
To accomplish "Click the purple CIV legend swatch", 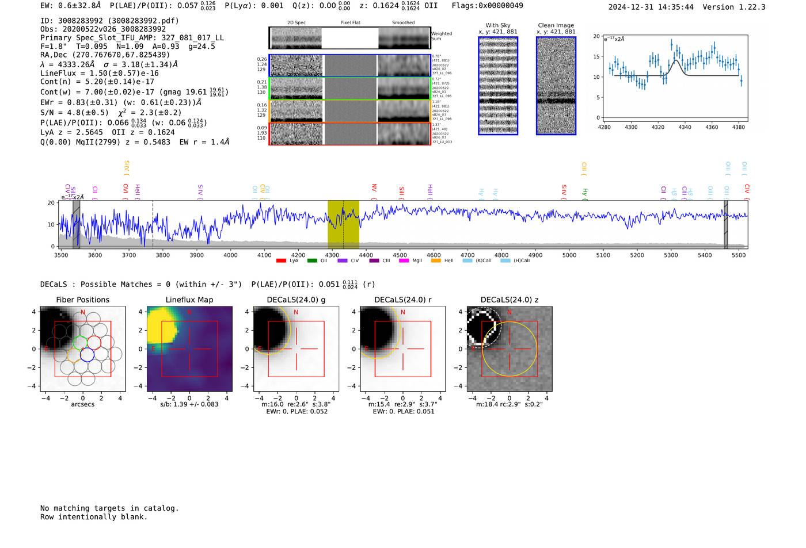I will click(x=343, y=260).
